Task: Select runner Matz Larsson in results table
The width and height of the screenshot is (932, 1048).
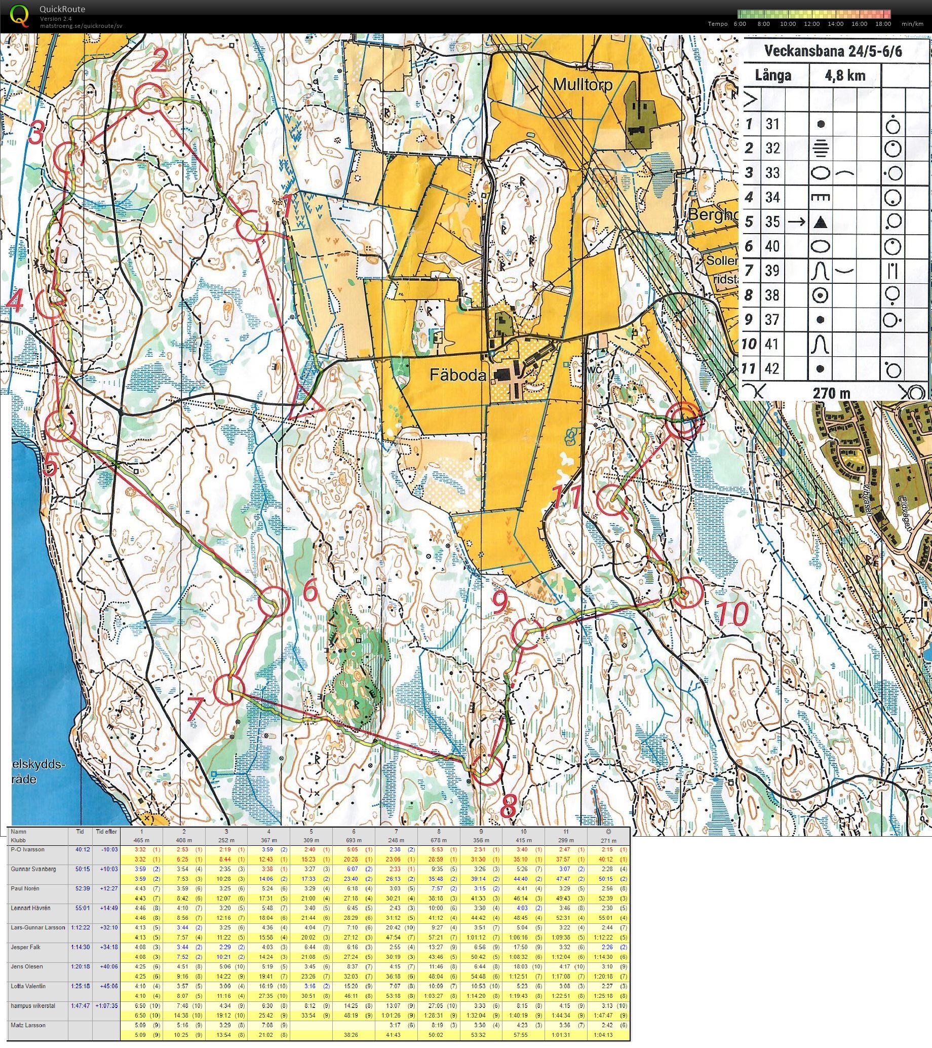Action: pos(28,1025)
